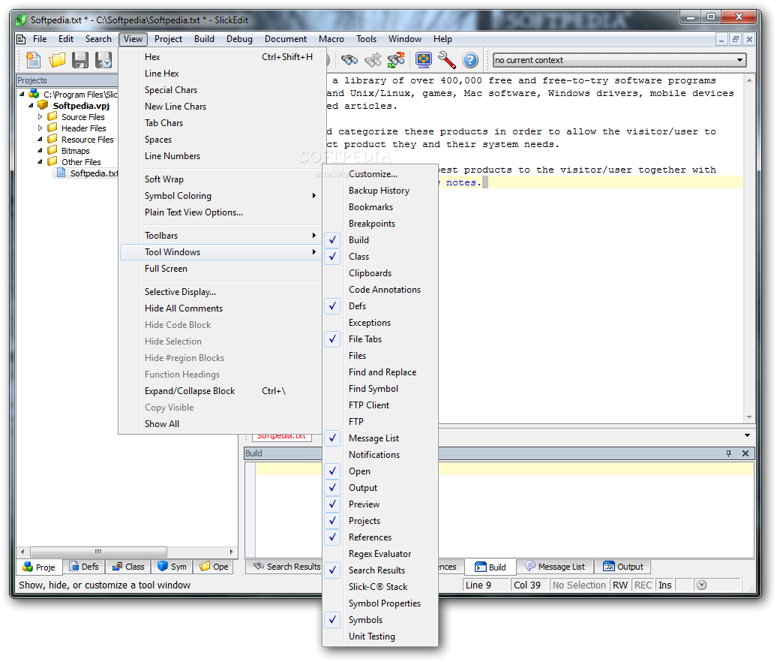Image resolution: width=777 pixels, height=662 pixels.
Task: Click the Ins status bar indicator
Action: (665, 585)
